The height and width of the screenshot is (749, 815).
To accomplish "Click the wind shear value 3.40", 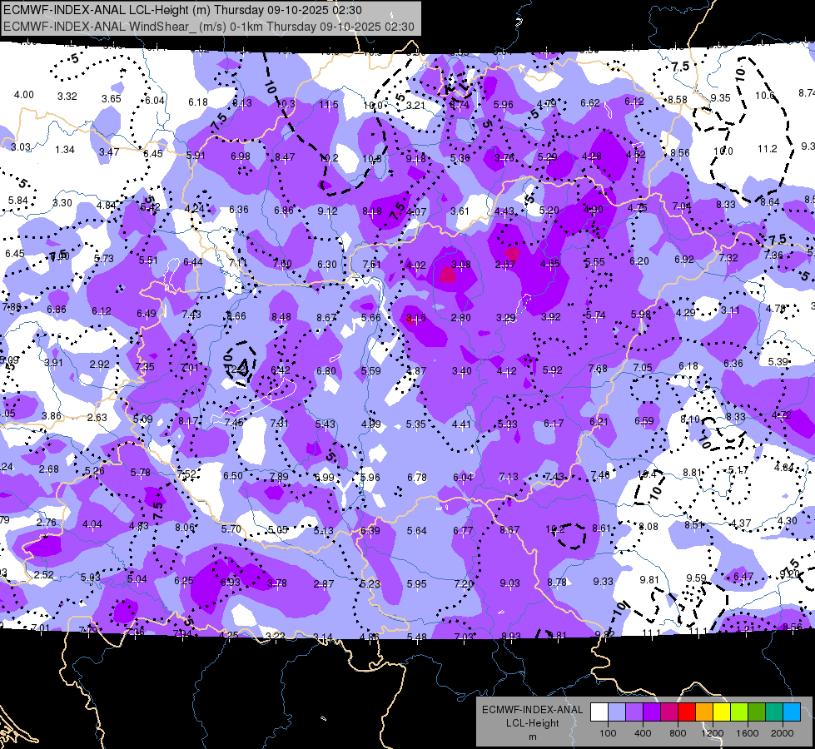I will 461,370.
